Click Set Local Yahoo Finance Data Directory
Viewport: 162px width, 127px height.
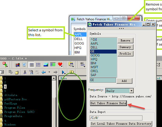(121, 124)
